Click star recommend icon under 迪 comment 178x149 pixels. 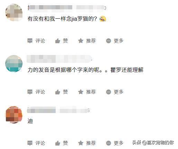tap(81, 143)
